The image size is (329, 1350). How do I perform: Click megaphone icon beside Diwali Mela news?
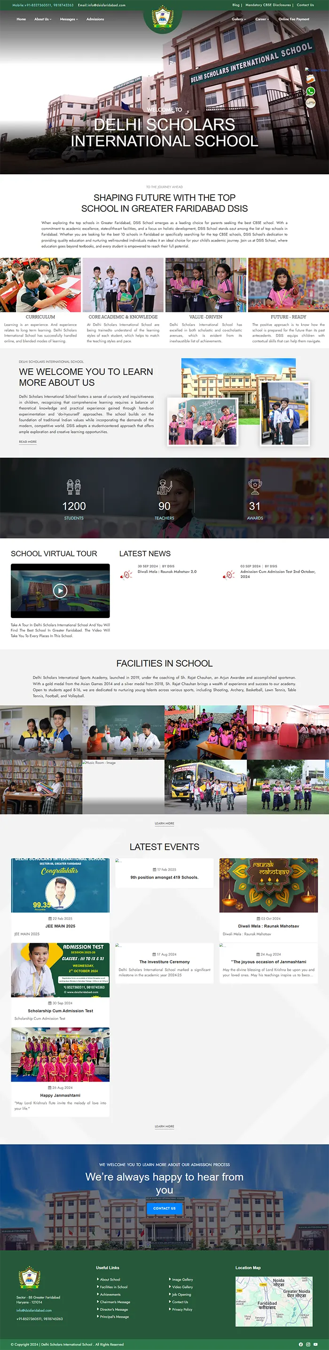(x=126, y=575)
